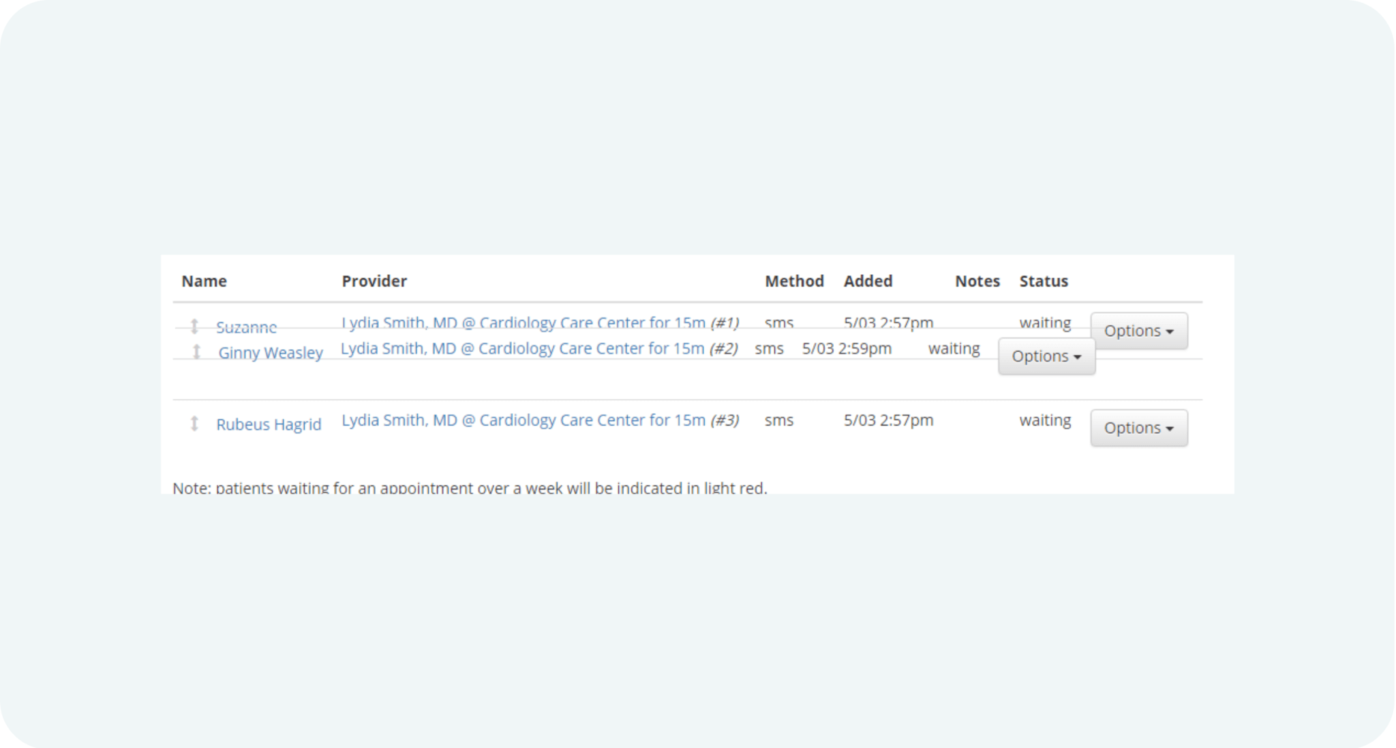The image size is (1396, 748).
Task: Click the Method column header
Action: [x=794, y=281]
